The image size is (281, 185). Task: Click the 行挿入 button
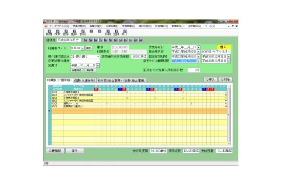(210, 80)
